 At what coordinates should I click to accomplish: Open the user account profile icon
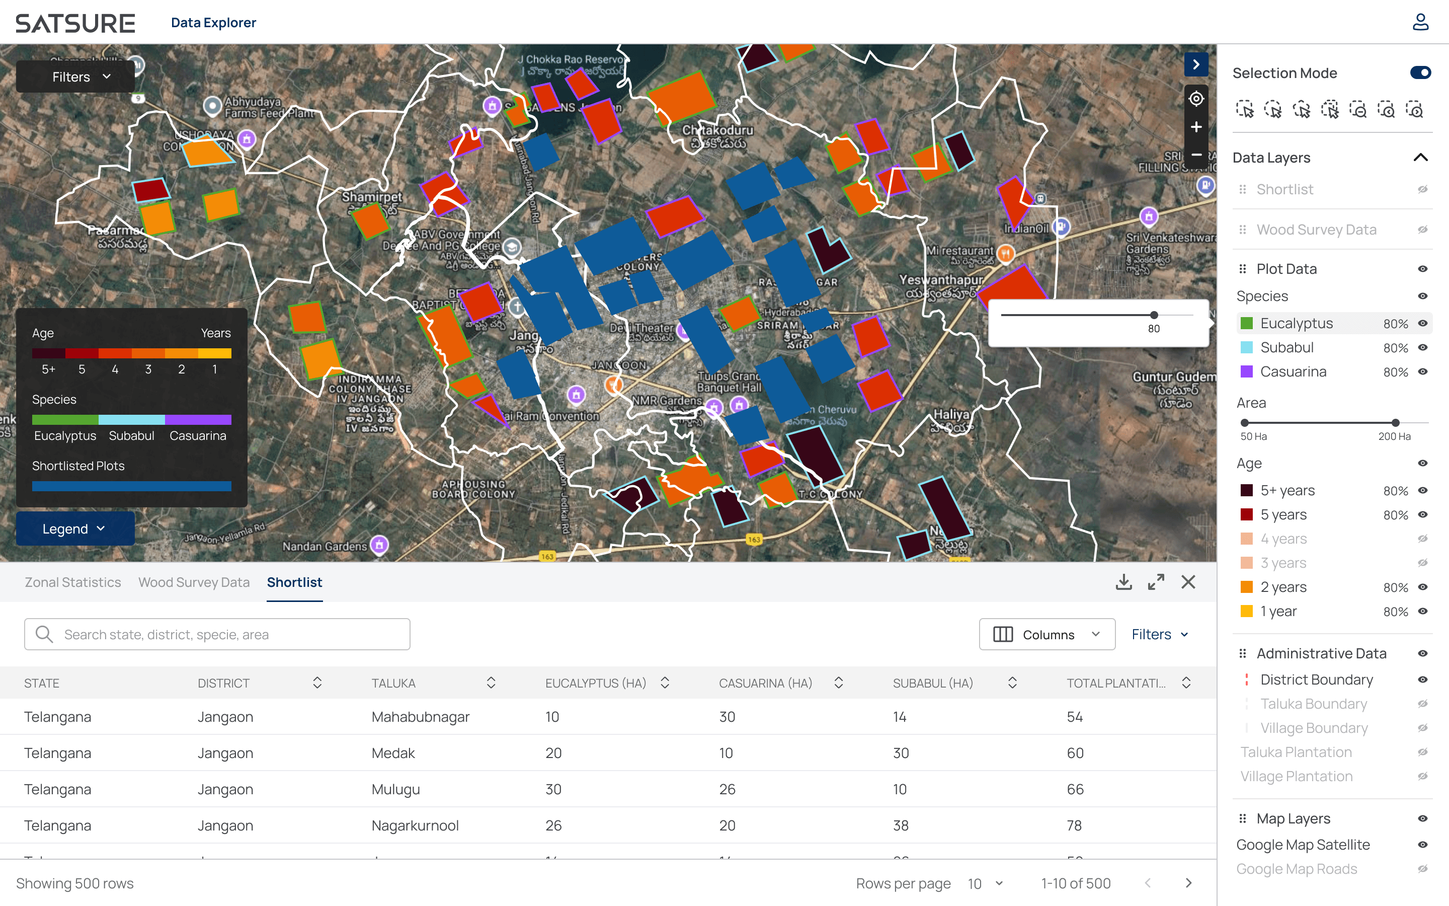pyautogui.click(x=1420, y=23)
